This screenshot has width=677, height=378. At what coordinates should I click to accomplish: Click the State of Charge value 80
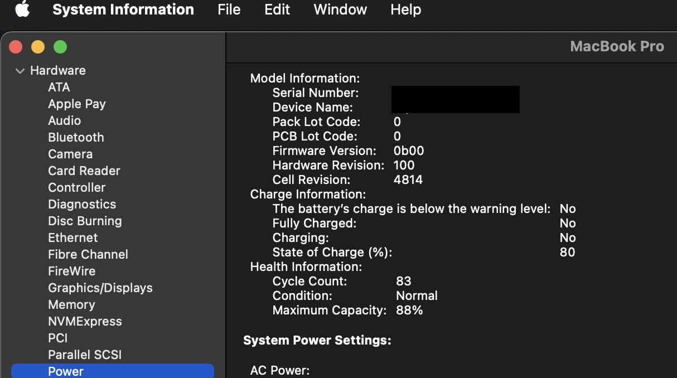coord(567,253)
